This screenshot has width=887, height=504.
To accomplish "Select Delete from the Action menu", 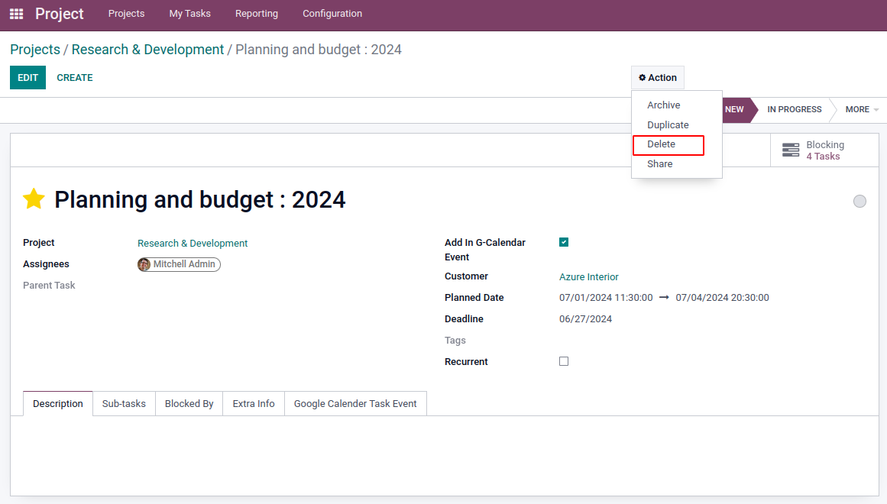I will tap(662, 144).
